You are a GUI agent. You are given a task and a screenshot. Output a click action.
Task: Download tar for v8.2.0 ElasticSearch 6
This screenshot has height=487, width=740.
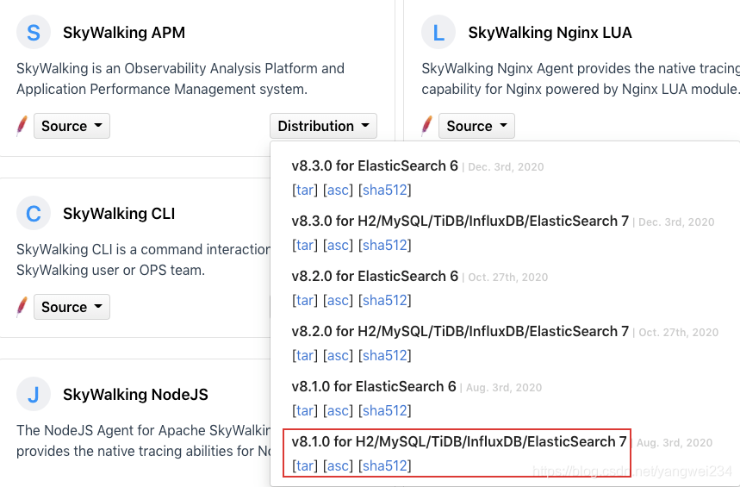[304, 301]
